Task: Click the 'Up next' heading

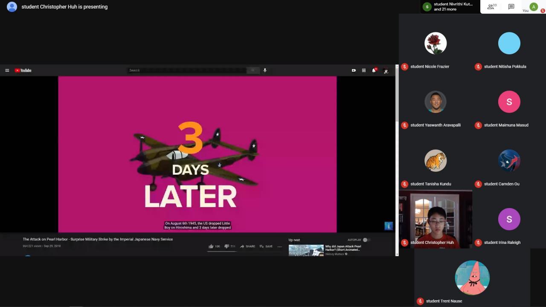Action: pyautogui.click(x=294, y=240)
